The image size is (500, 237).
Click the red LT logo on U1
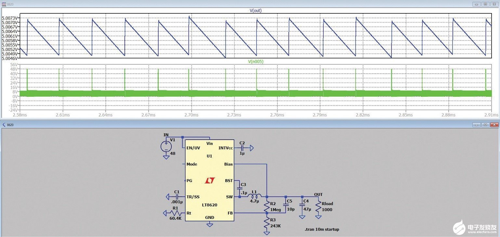coord(210,180)
